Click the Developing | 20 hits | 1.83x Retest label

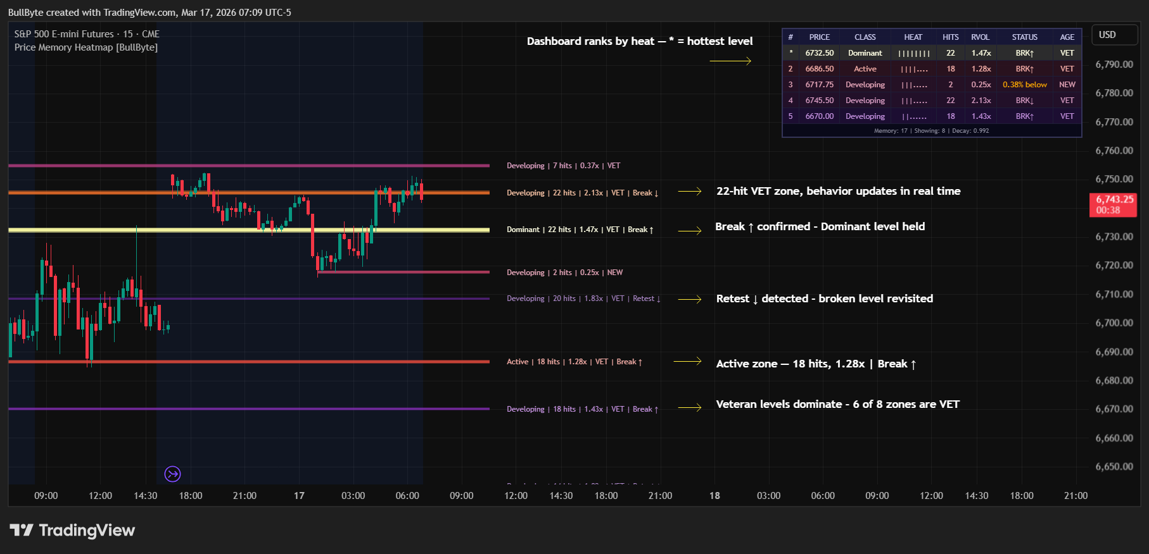(x=583, y=299)
